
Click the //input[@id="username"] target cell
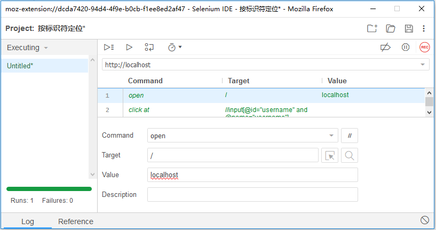266,111
